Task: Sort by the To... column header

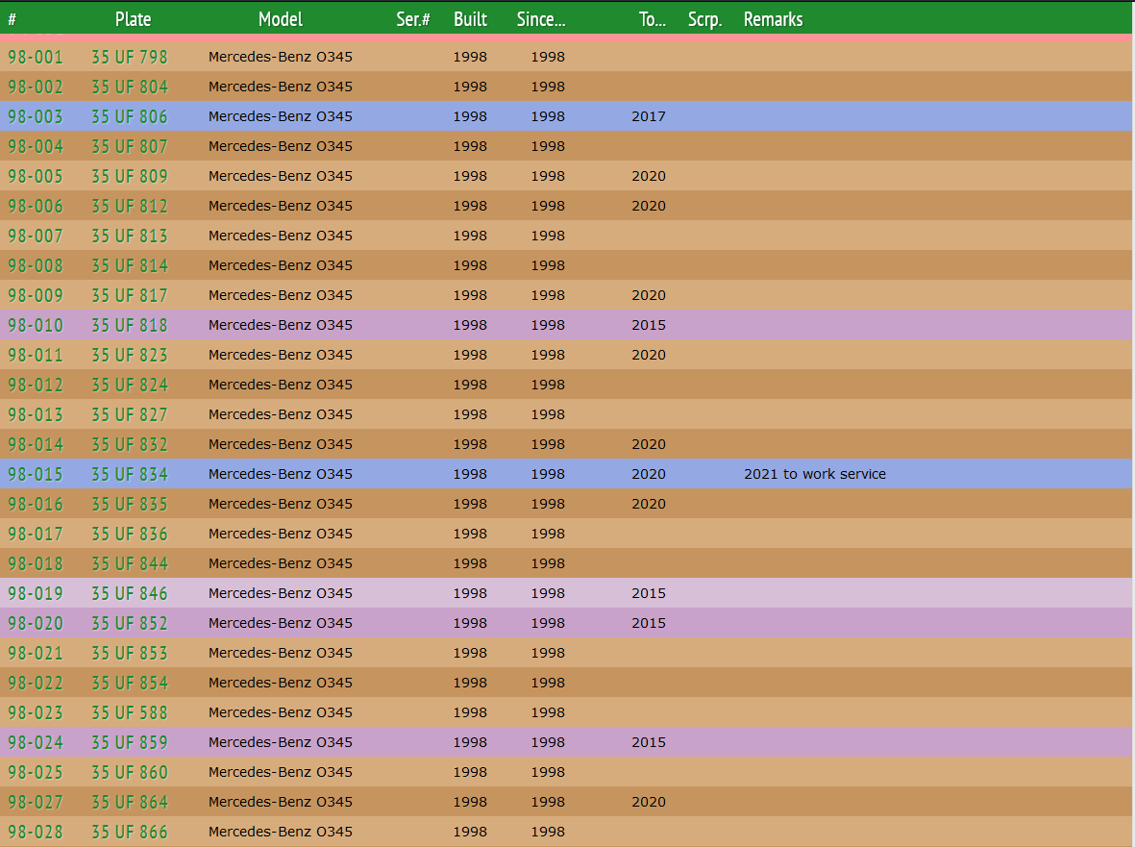Action: coord(653,19)
